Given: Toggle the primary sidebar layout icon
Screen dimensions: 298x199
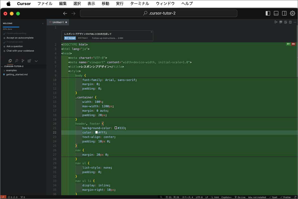Looking at the screenshot, I should (x=268, y=13).
